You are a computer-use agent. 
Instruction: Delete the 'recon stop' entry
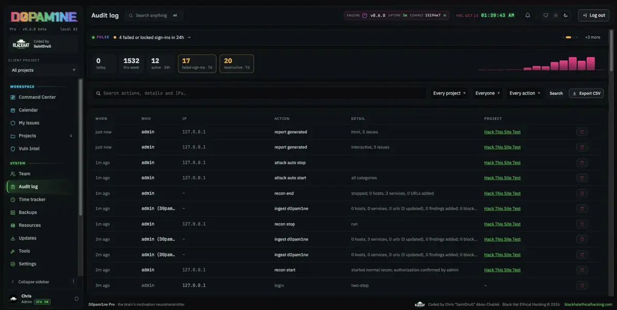(582, 224)
